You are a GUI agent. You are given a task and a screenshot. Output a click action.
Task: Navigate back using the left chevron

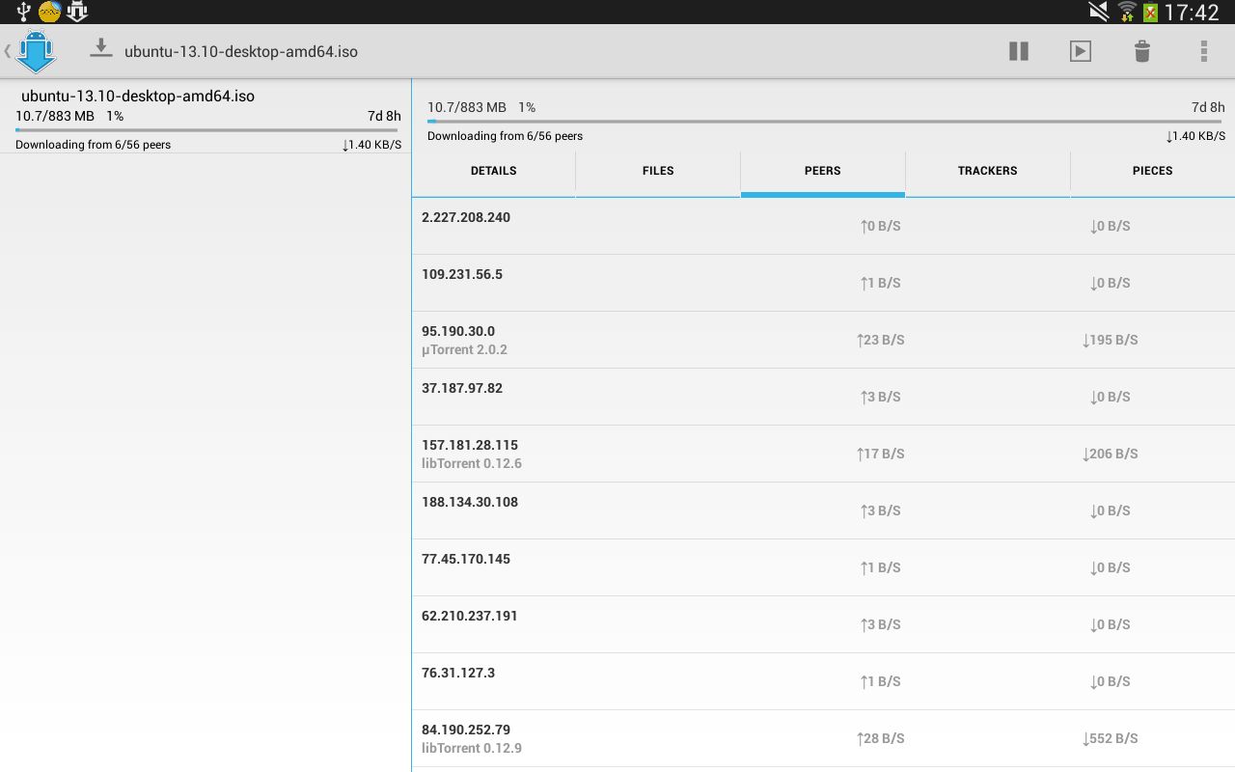(8, 51)
